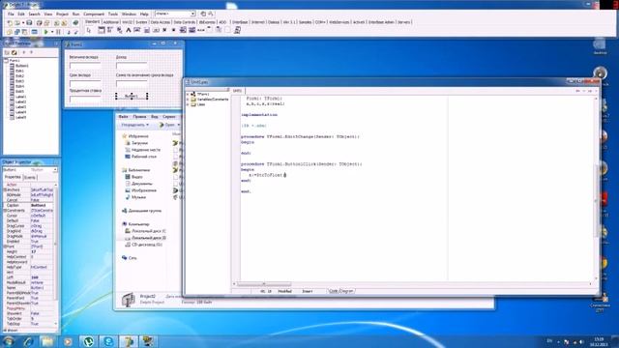619x348 pixels.
Task: Open the Run button dropdown arrow
Action: click(52, 32)
